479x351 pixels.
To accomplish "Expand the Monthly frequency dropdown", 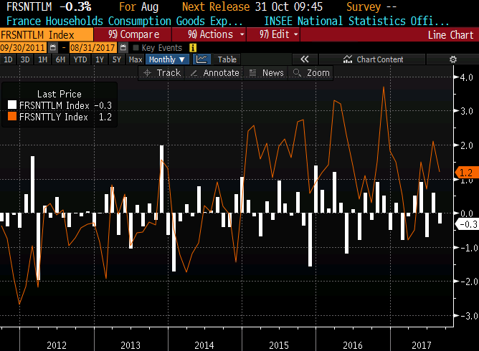I will [167, 59].
